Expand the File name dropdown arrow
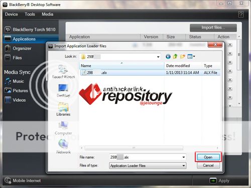The image size is (251, 188). (184, 157)
